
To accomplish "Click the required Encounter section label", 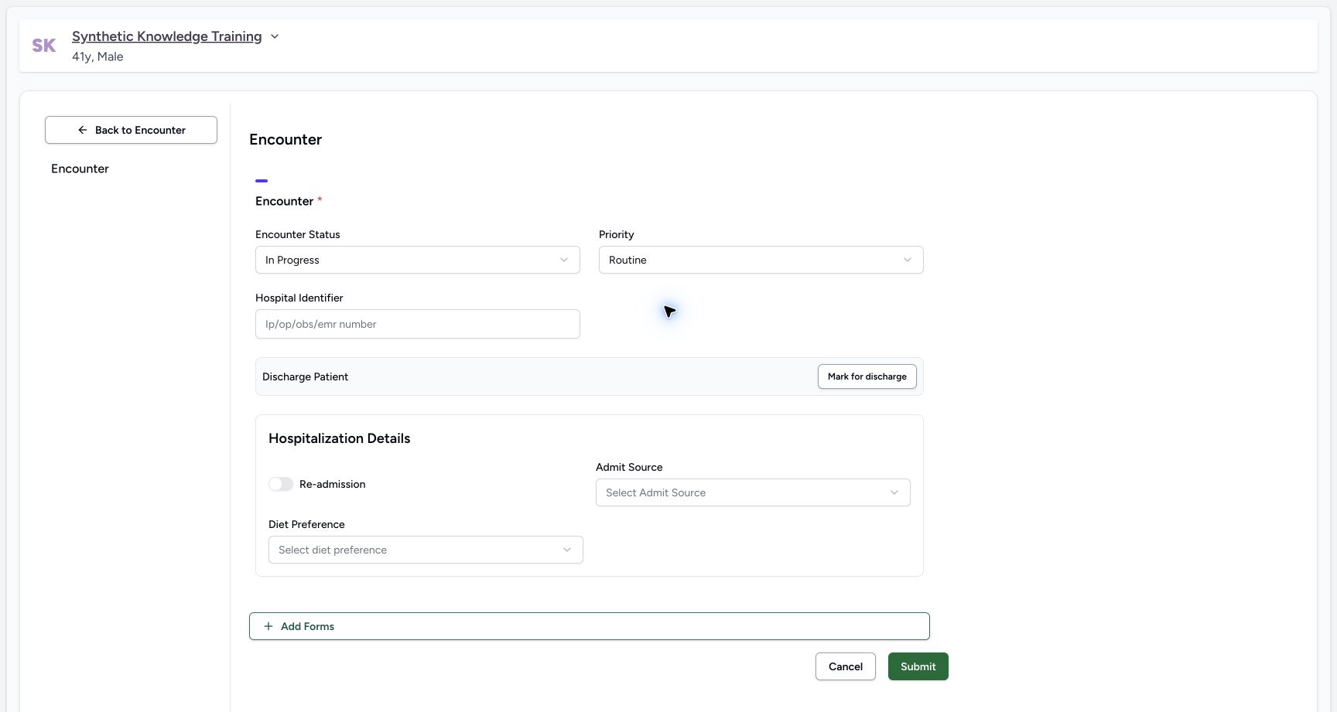I will coord(289,201).
